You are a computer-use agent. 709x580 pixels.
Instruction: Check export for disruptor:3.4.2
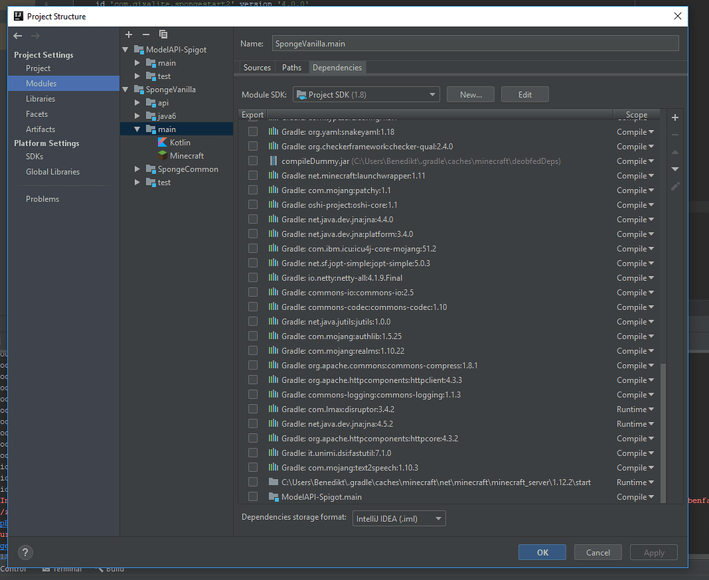coord(253,409)
